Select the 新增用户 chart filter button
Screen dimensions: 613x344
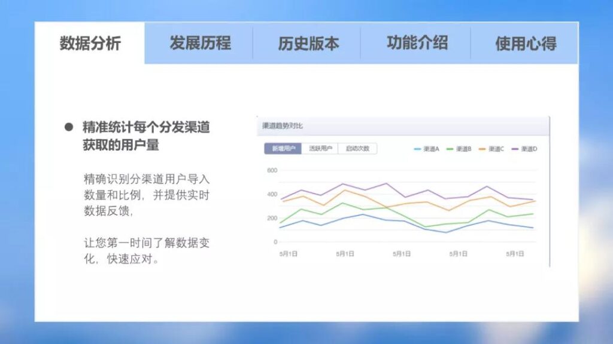[283, 149]
